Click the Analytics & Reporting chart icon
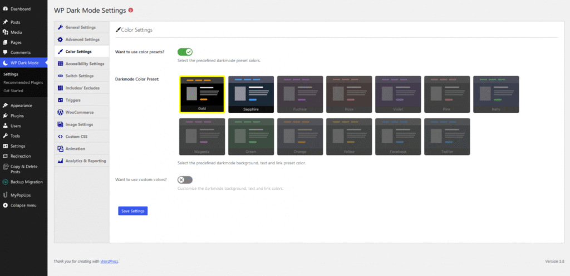Image resolution: width=570 pixels, height=276 pixels. (60, 160)
